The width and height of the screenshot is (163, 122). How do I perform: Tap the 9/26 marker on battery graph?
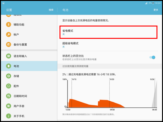tap(152, 79)
